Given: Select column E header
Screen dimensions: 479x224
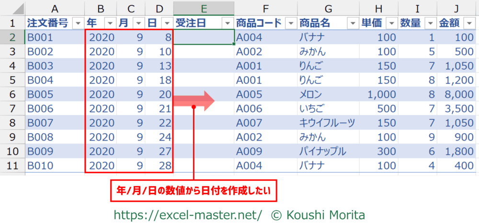Looking at the screenshot, I should click(204, 8).
